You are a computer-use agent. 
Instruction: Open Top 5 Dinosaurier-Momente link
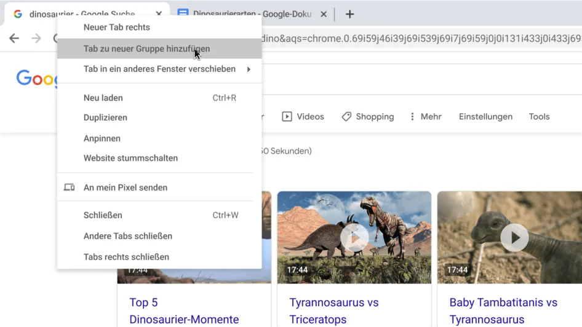pyautogui.click(x=184, y=311)
